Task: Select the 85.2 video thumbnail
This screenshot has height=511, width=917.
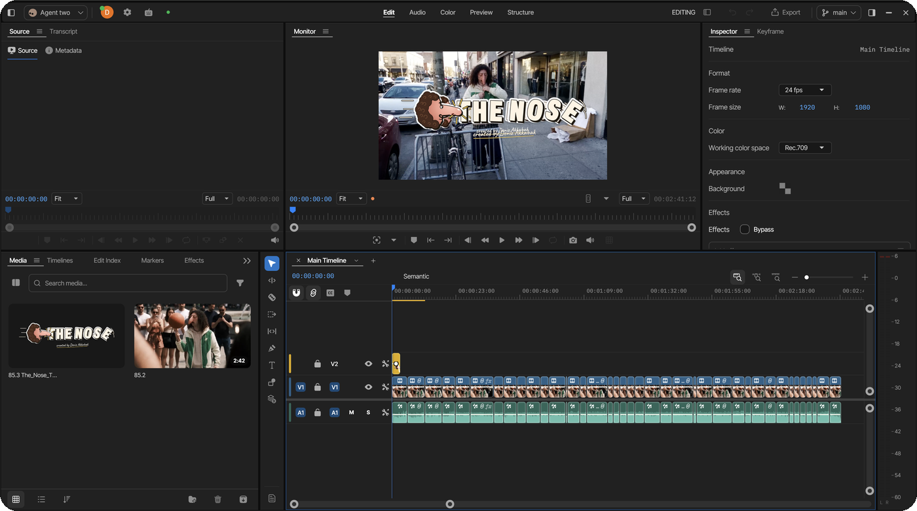Action: [x=193, y=336]
